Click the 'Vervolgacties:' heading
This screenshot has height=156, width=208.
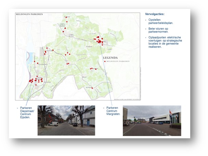pos(155,14)
